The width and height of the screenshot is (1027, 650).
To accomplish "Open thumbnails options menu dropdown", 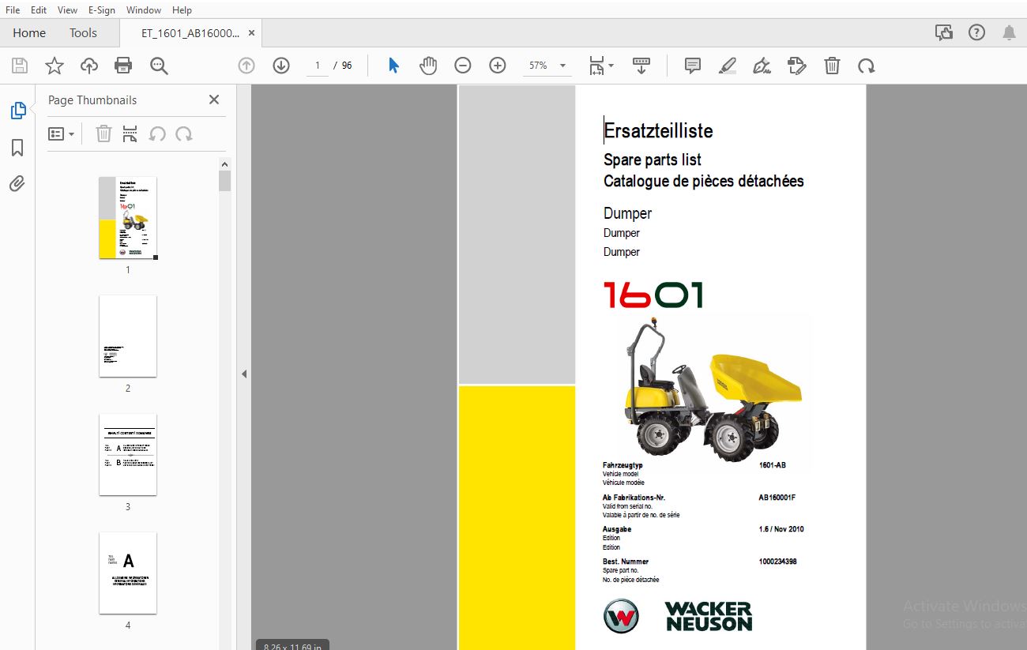I will click(62, 134).
